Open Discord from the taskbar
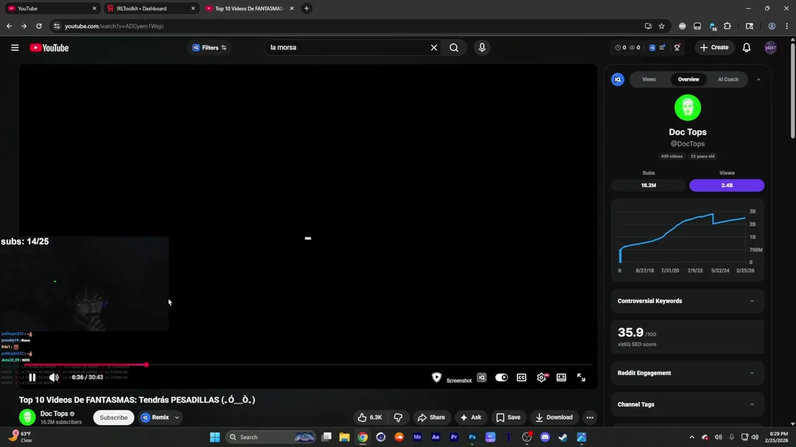Screen dimensions: 796x447 [x=545, y=437]
